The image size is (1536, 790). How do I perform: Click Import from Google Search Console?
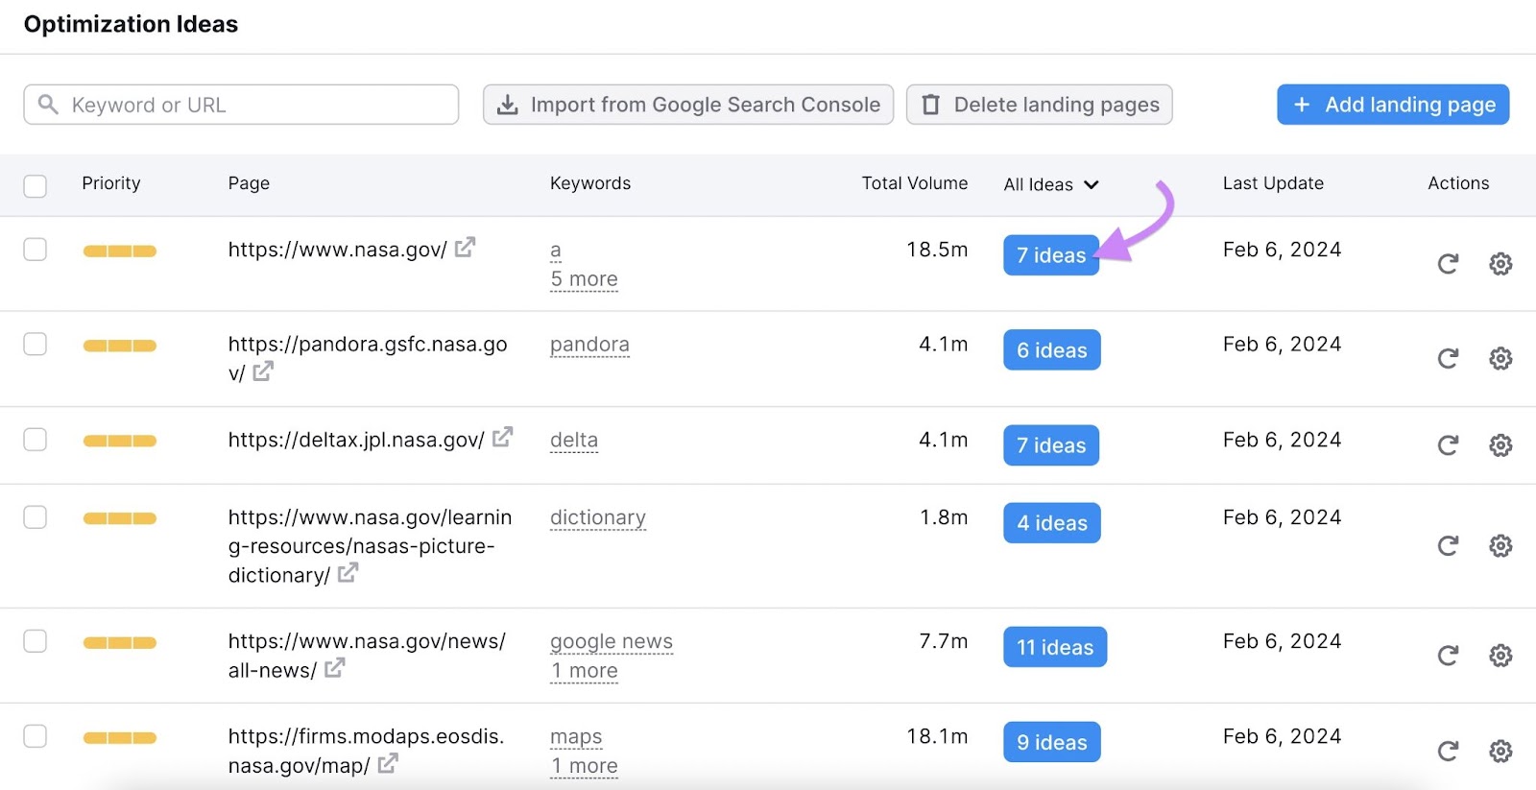(x=688, y=105)
